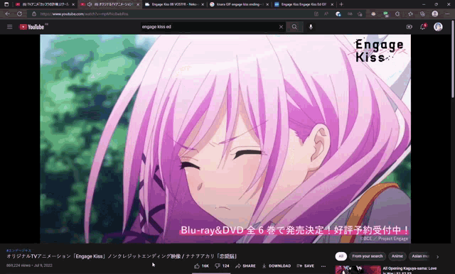Click the video player to pause playback

[x=225, y=138]
